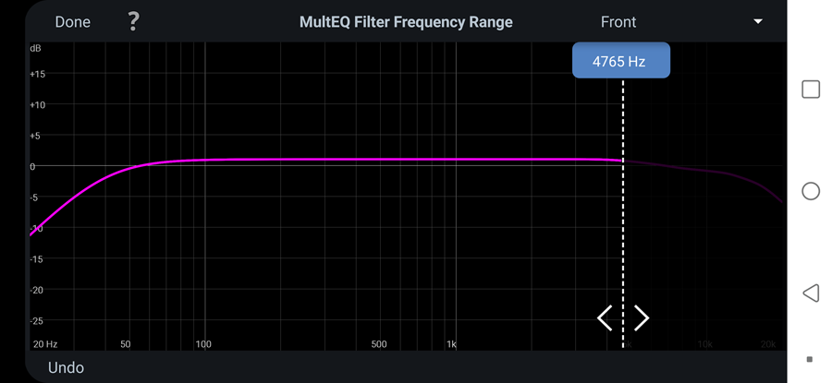Viewport: 832px width, 383px height.
Task: Click the dimmed 10k frequency label
Action: point(704,344)
